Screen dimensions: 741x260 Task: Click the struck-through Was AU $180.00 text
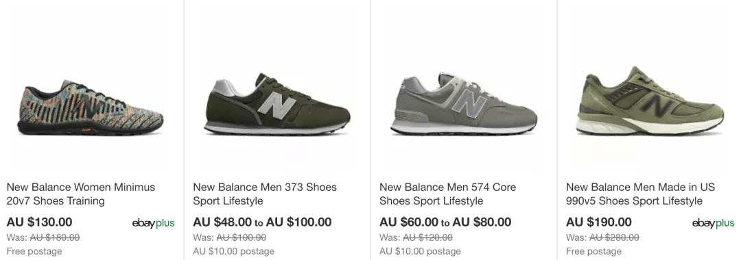[43, 237]
